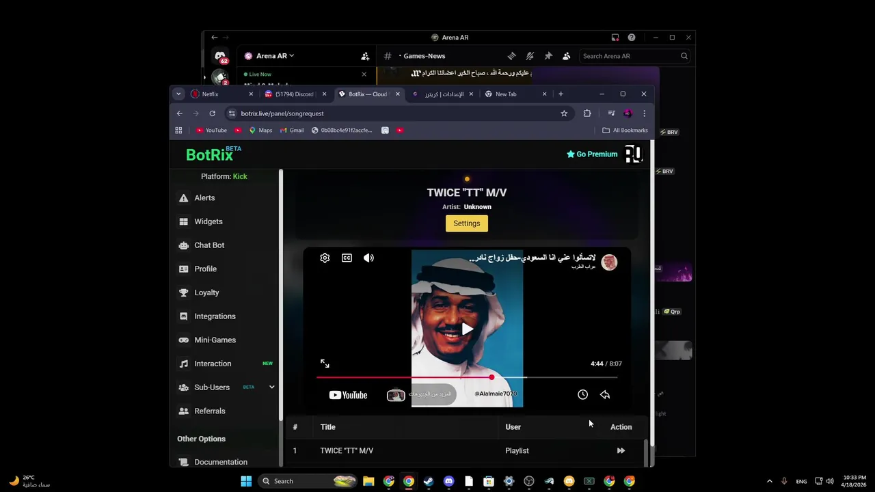Screen dimensions: 875x492
Task: Open Chrome extensions puzzle icon
Action: [587, 113]
